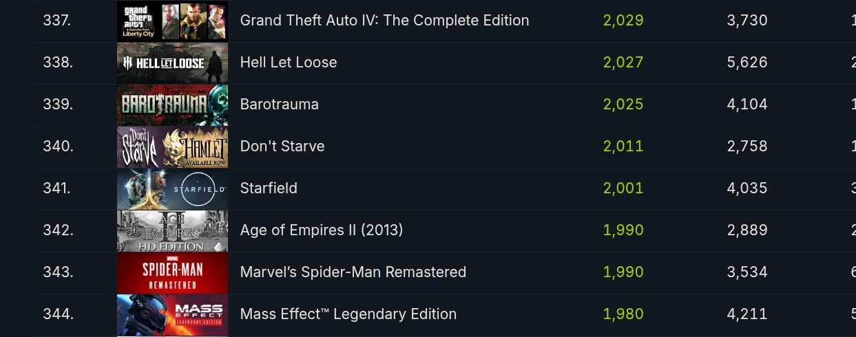This screenshot has height=337, width=856.
Task: Click the Hell Let Loose banner image
Action: (x=172, y=63)
